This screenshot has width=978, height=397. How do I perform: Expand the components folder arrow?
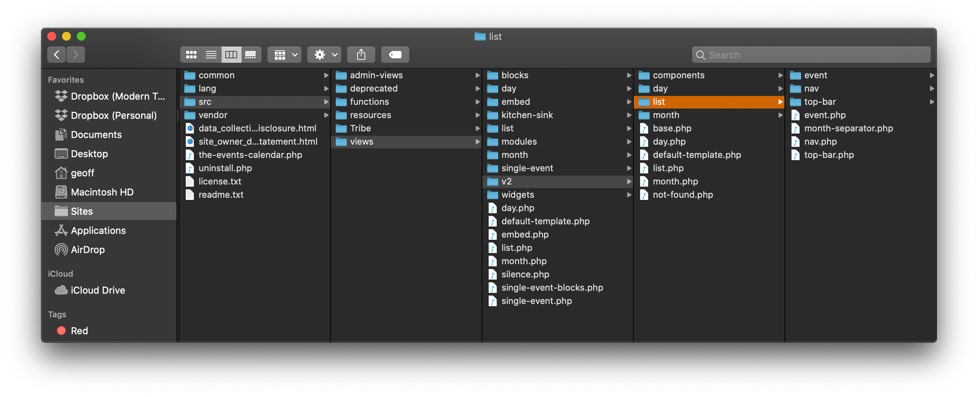781,75
